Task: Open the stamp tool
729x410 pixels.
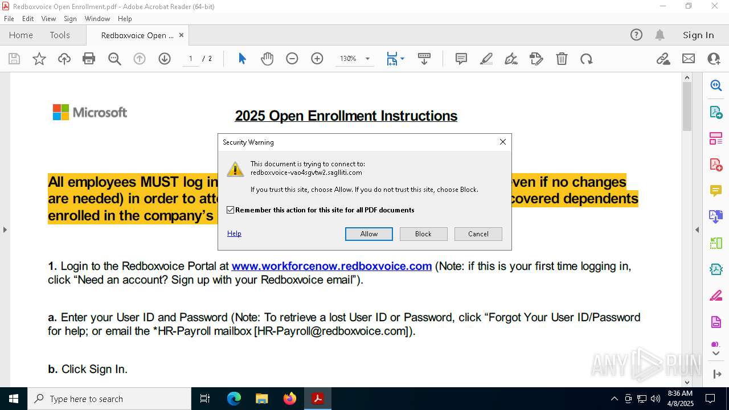Action: [536, 59]
